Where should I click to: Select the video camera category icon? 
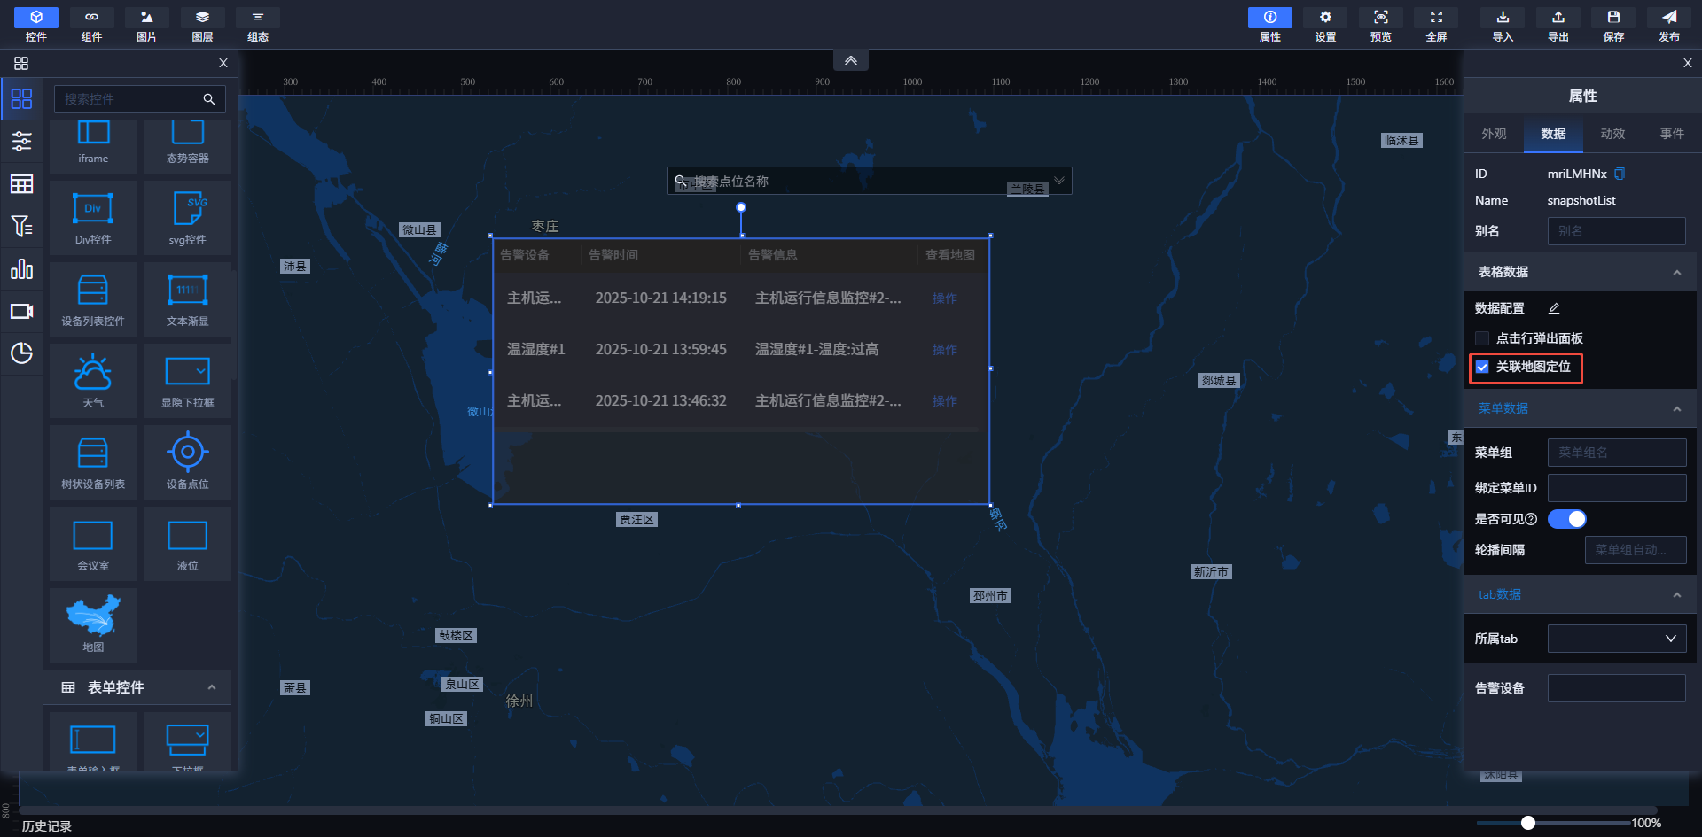21,311
